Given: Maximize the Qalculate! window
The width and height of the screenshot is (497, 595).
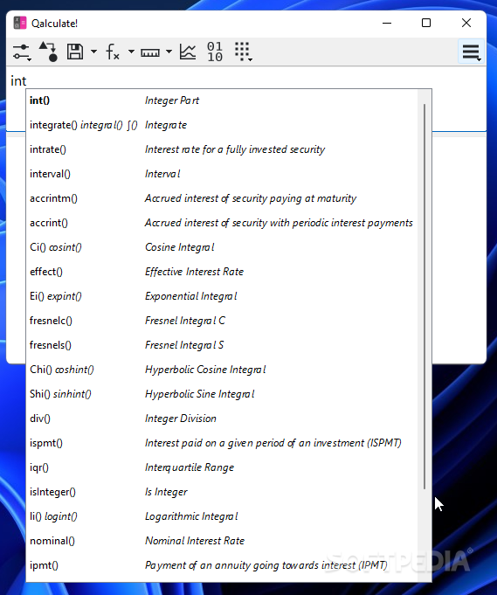Looking at the screenshot, I should 426,23.
